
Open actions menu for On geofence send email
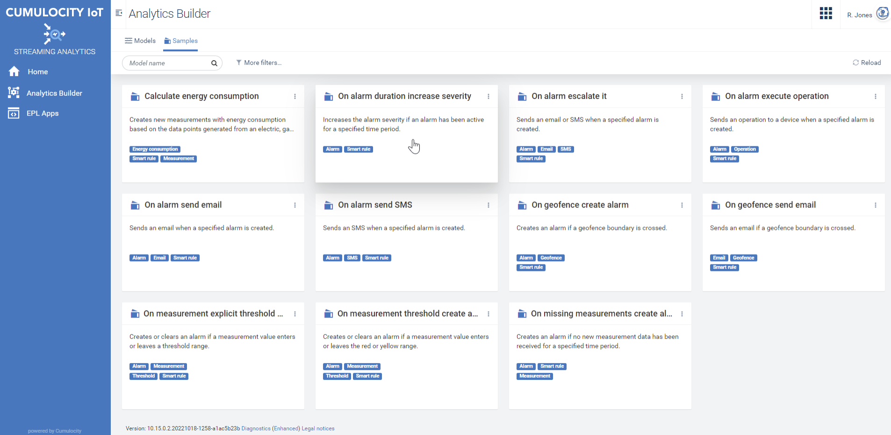tap(876, 205)
